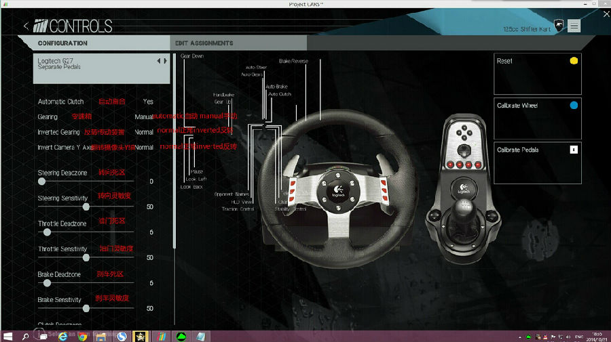Click the Opponent Names assignment label
This screenshot has width=611, height=342.
click(x=232, y=194)
